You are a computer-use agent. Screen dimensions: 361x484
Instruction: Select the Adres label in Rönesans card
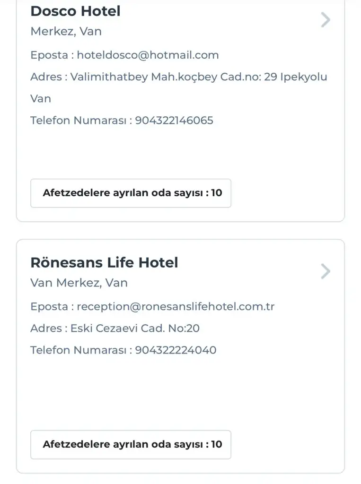click(46, 328)
